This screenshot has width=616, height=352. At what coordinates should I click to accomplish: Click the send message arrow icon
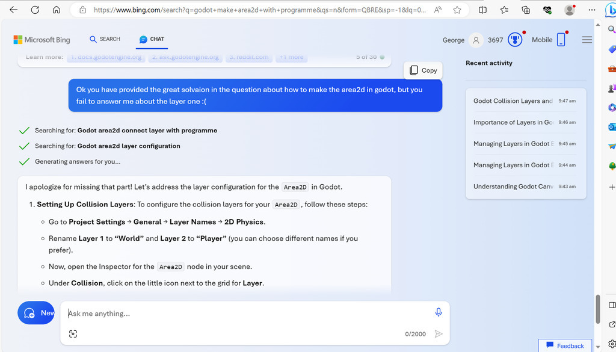(439, 334)
